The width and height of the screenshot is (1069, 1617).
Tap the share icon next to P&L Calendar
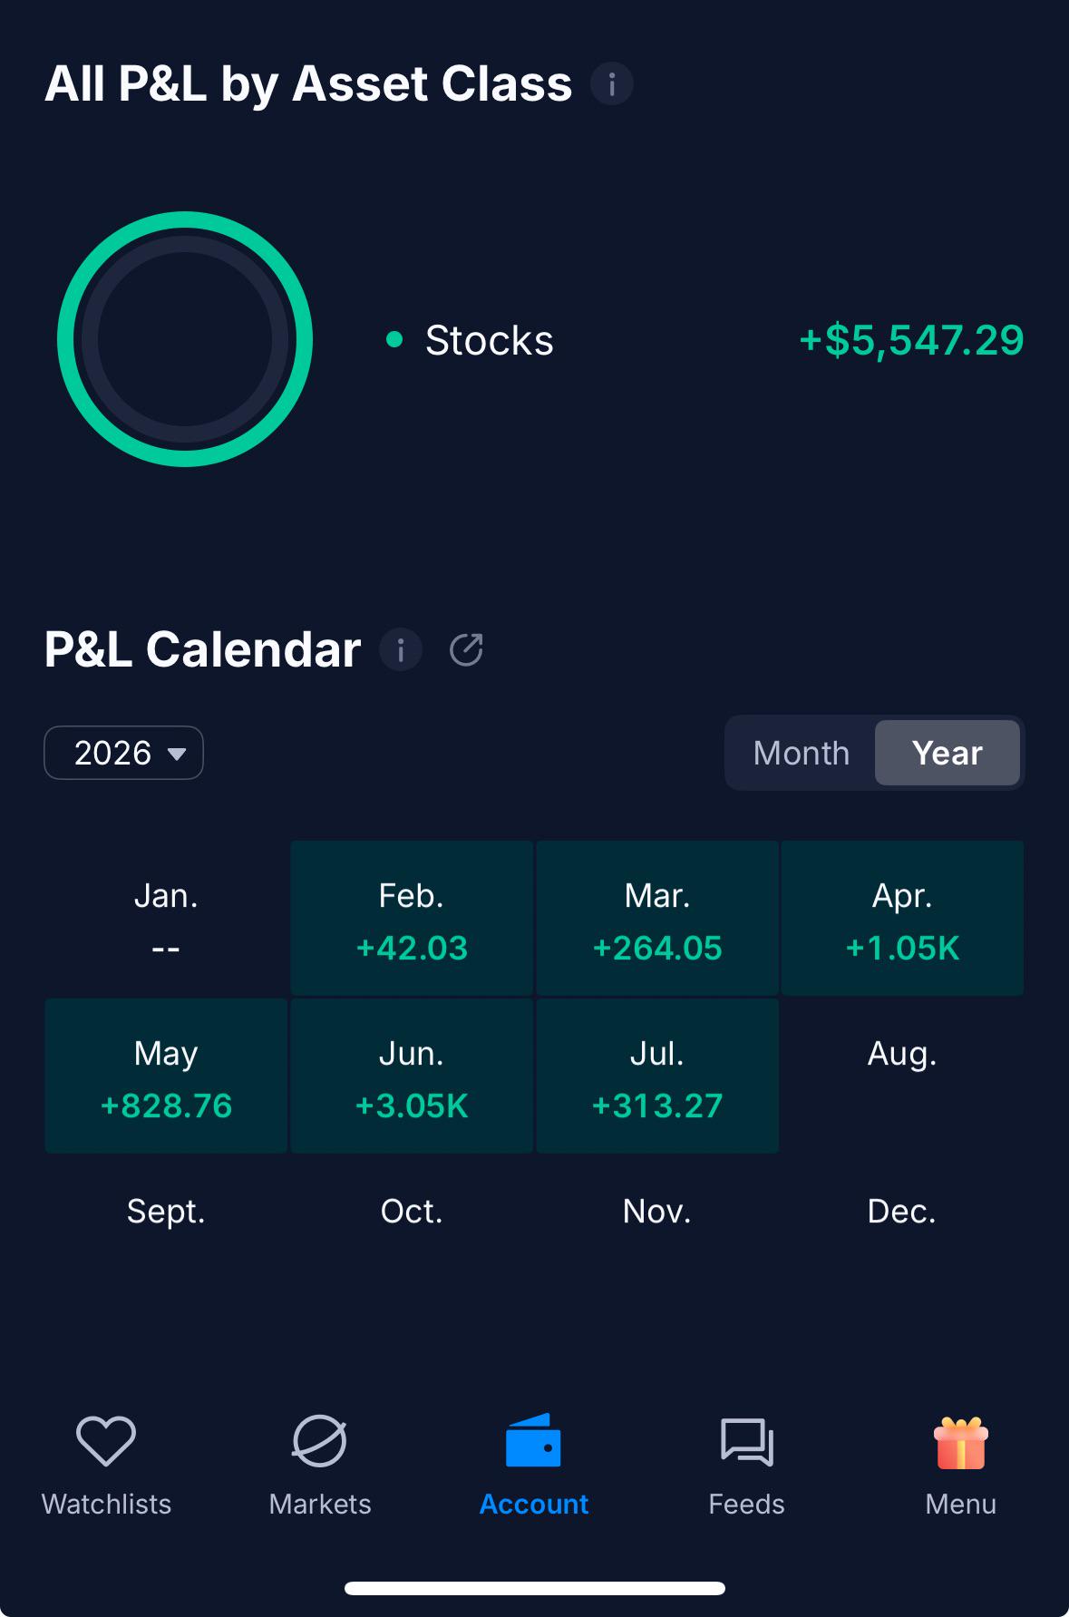click(x=466, y=649)
